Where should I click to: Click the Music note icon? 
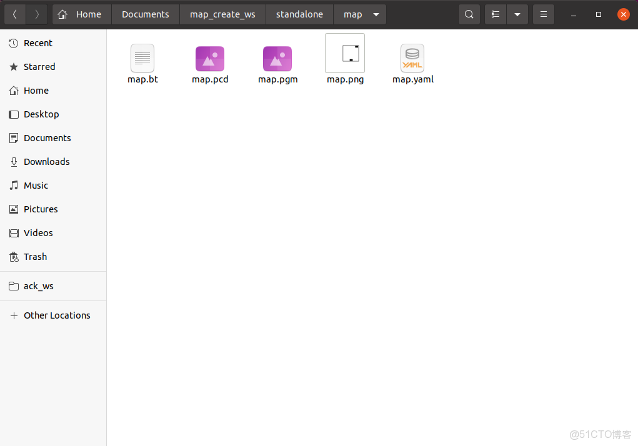coord(13,186)
